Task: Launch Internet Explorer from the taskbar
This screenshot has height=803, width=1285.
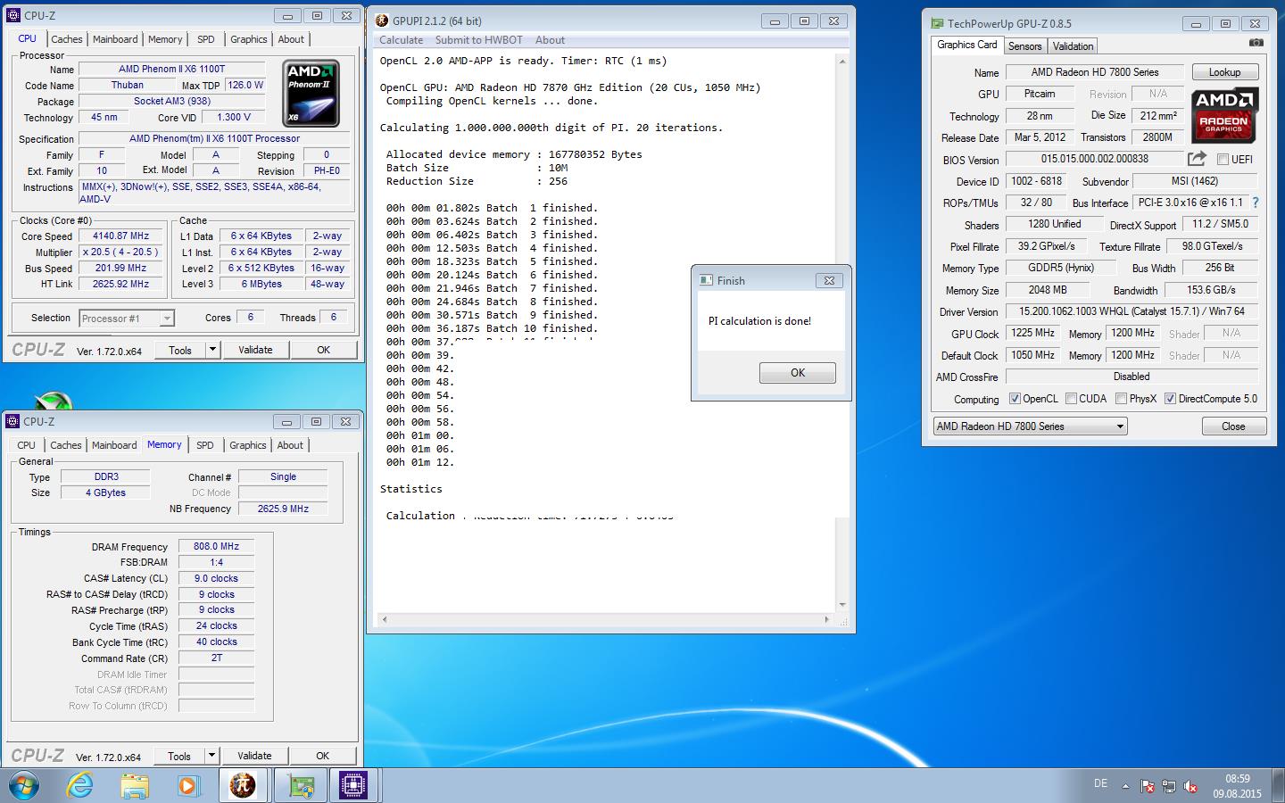Action: 80,786
